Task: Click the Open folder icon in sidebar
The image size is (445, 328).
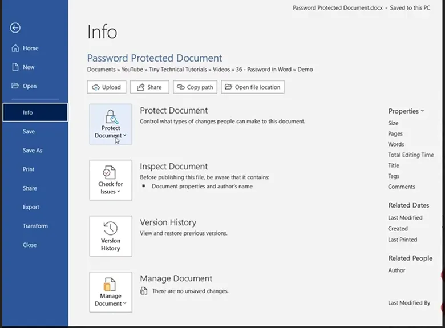Action: (15, 86)
